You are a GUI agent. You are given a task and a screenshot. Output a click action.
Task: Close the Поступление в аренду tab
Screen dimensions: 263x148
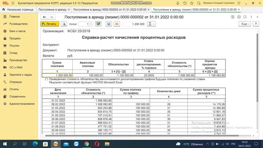(x=69, y=9)
